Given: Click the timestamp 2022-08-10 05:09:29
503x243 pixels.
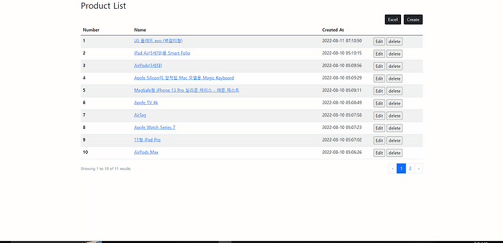Looking at the screenshot, I should click(342, 78).
